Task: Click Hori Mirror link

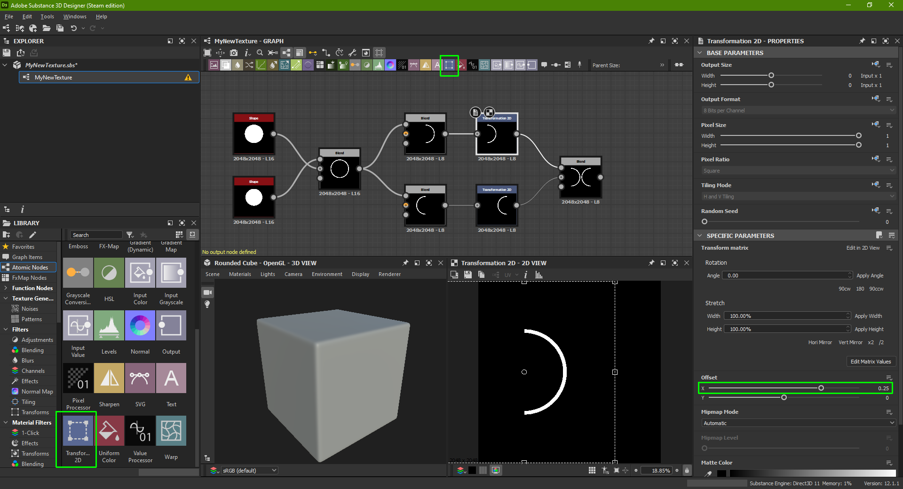Action: coord(820,342)
